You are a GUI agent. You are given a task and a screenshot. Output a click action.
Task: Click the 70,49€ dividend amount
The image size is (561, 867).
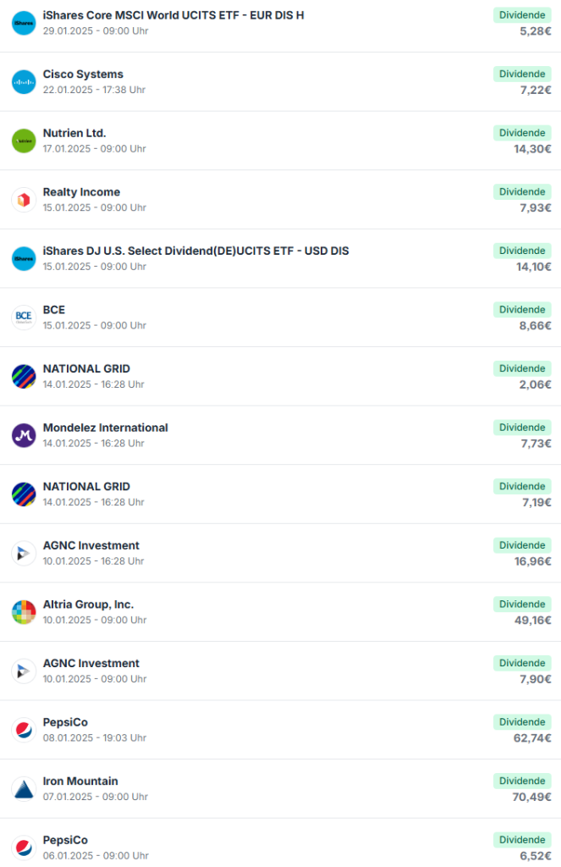coord(535,797)
